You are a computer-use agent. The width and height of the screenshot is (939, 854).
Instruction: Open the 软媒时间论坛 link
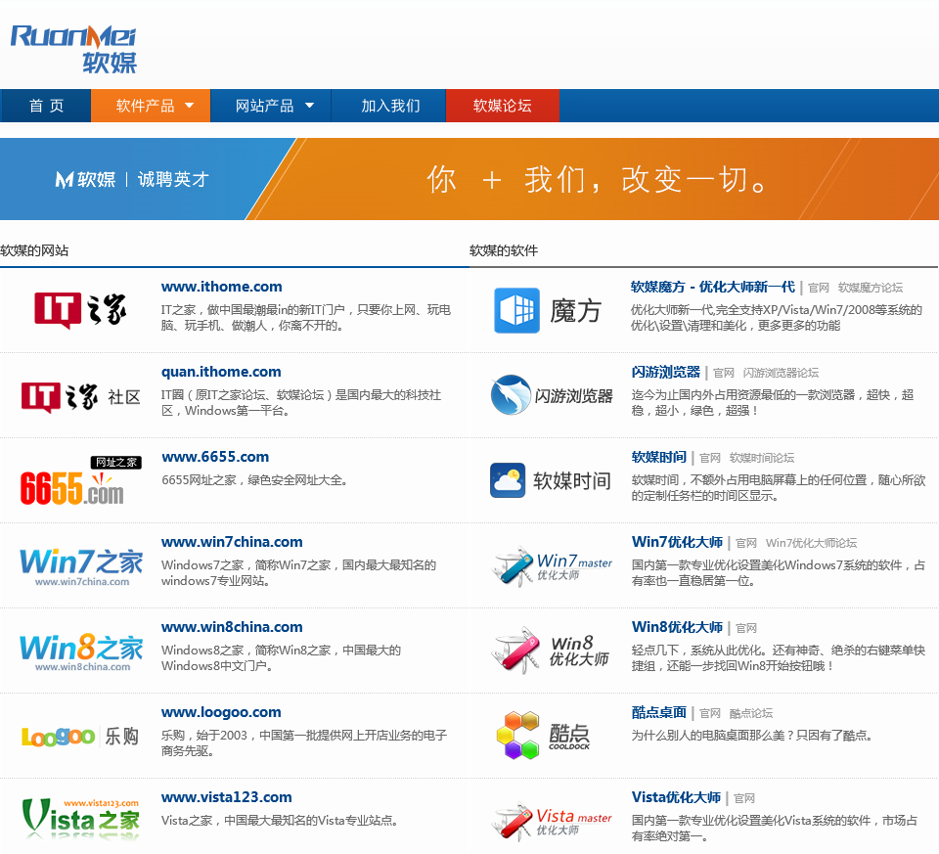pyautogui.click(x=762, y=458)
